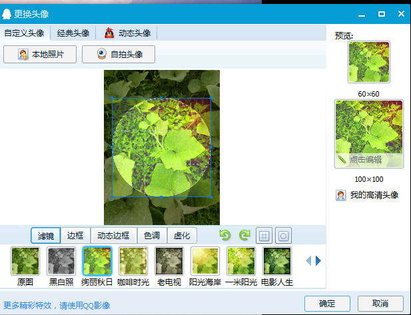Click the top-right crop handle
Viewport: 411px width, 315px height.
click(211, 98)
